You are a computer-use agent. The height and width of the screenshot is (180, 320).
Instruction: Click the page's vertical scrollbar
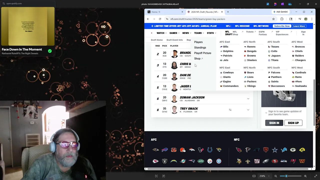314,102
